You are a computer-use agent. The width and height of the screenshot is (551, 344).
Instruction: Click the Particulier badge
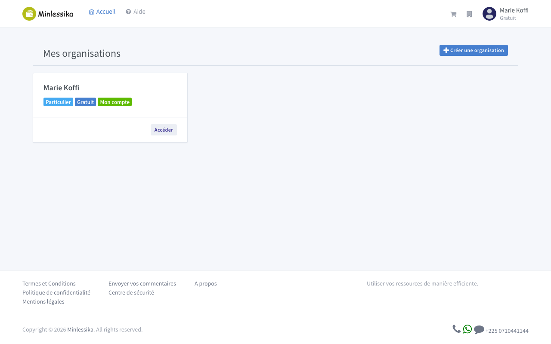[58, 102]
